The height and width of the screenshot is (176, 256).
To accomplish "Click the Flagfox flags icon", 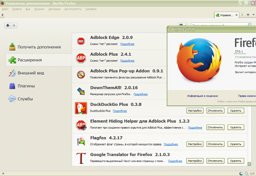I will (x=81, y=141).
